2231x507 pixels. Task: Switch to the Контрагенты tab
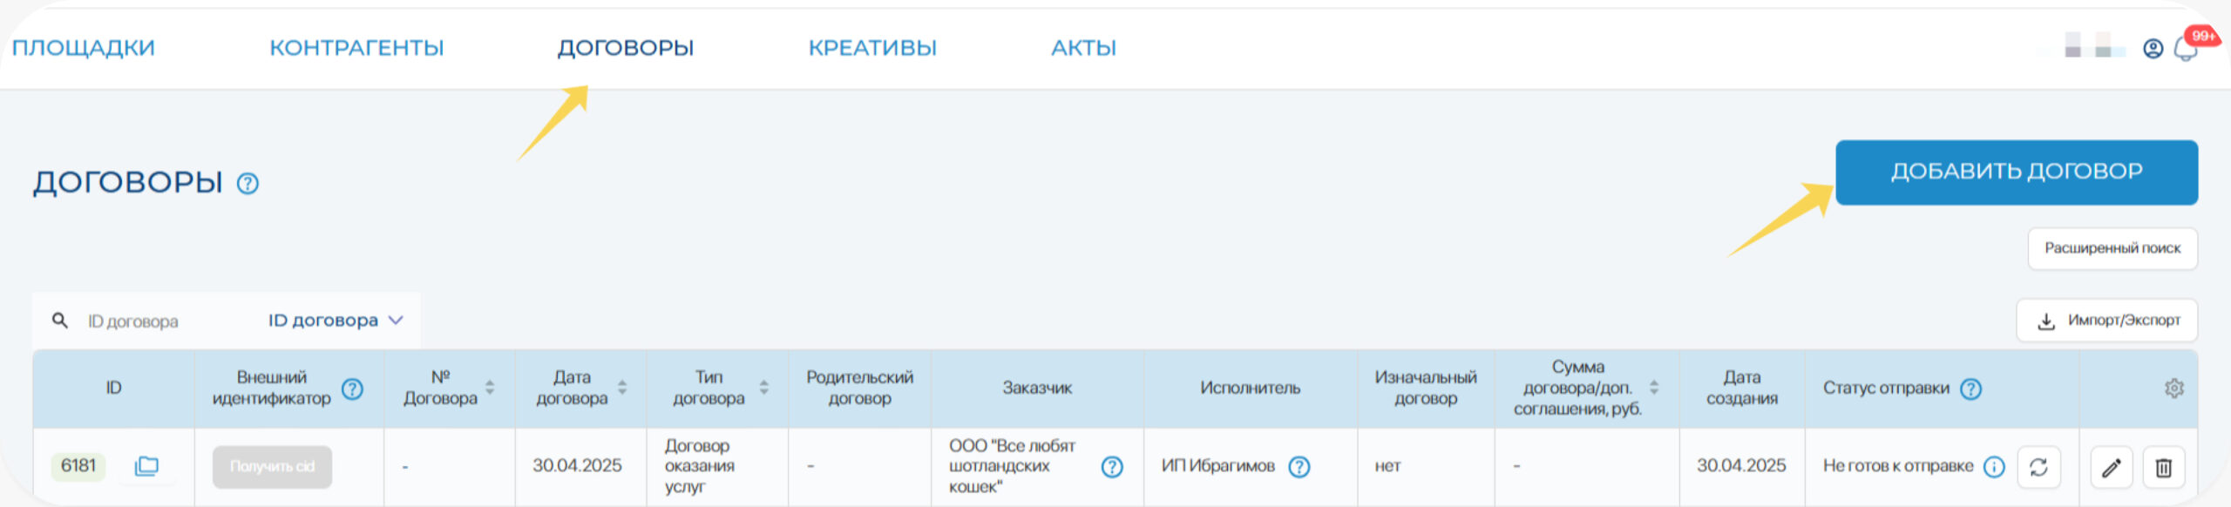pos(356,48)
